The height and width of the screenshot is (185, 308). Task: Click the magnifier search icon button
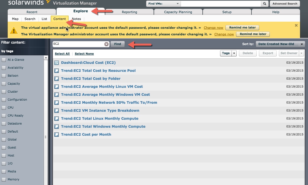click(264, 3)
